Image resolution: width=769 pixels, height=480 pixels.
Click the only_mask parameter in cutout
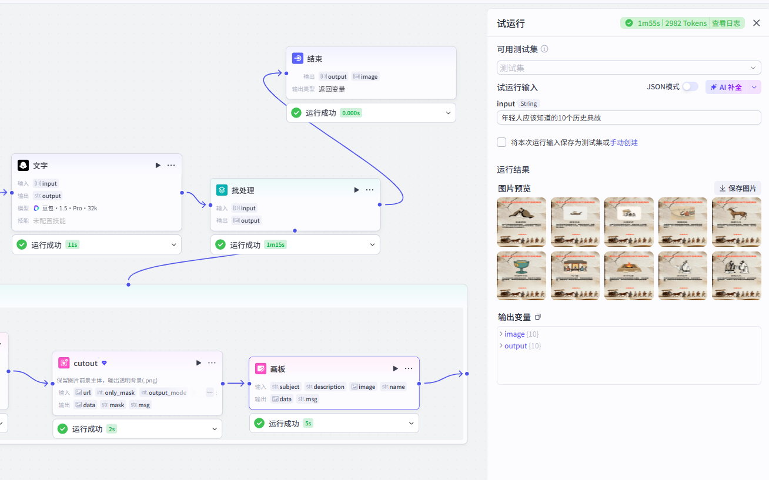[116, 392]
